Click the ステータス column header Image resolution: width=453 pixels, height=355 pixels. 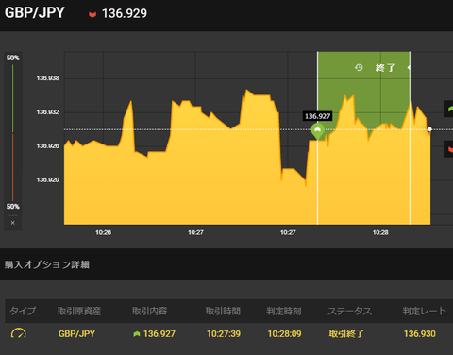point(349,311)
